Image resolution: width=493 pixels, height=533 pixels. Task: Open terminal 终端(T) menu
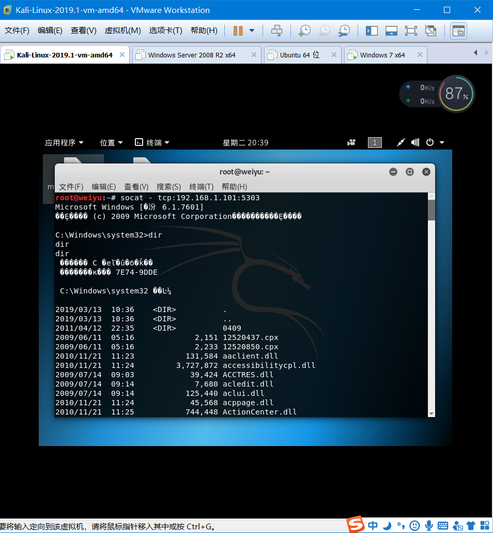click(x=202, y=187)
